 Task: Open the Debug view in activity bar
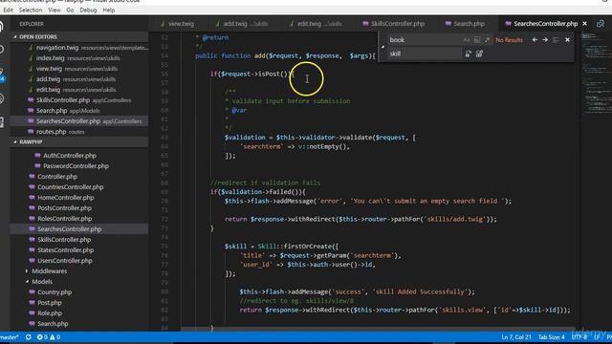2,98
